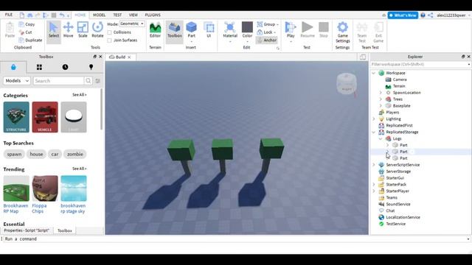The image size is (472, 265).
Task: Open the Models category dropdown
Action: 17,80
